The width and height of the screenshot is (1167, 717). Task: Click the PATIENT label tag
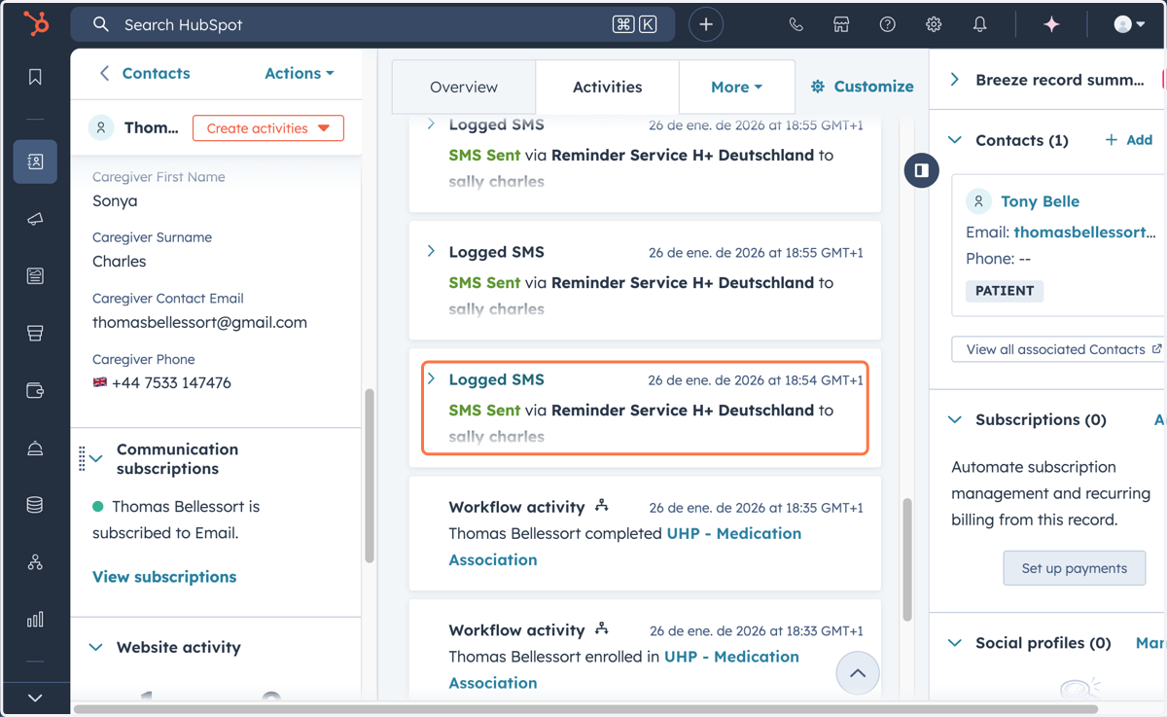pyautogui.click(x=1005, y=291)
